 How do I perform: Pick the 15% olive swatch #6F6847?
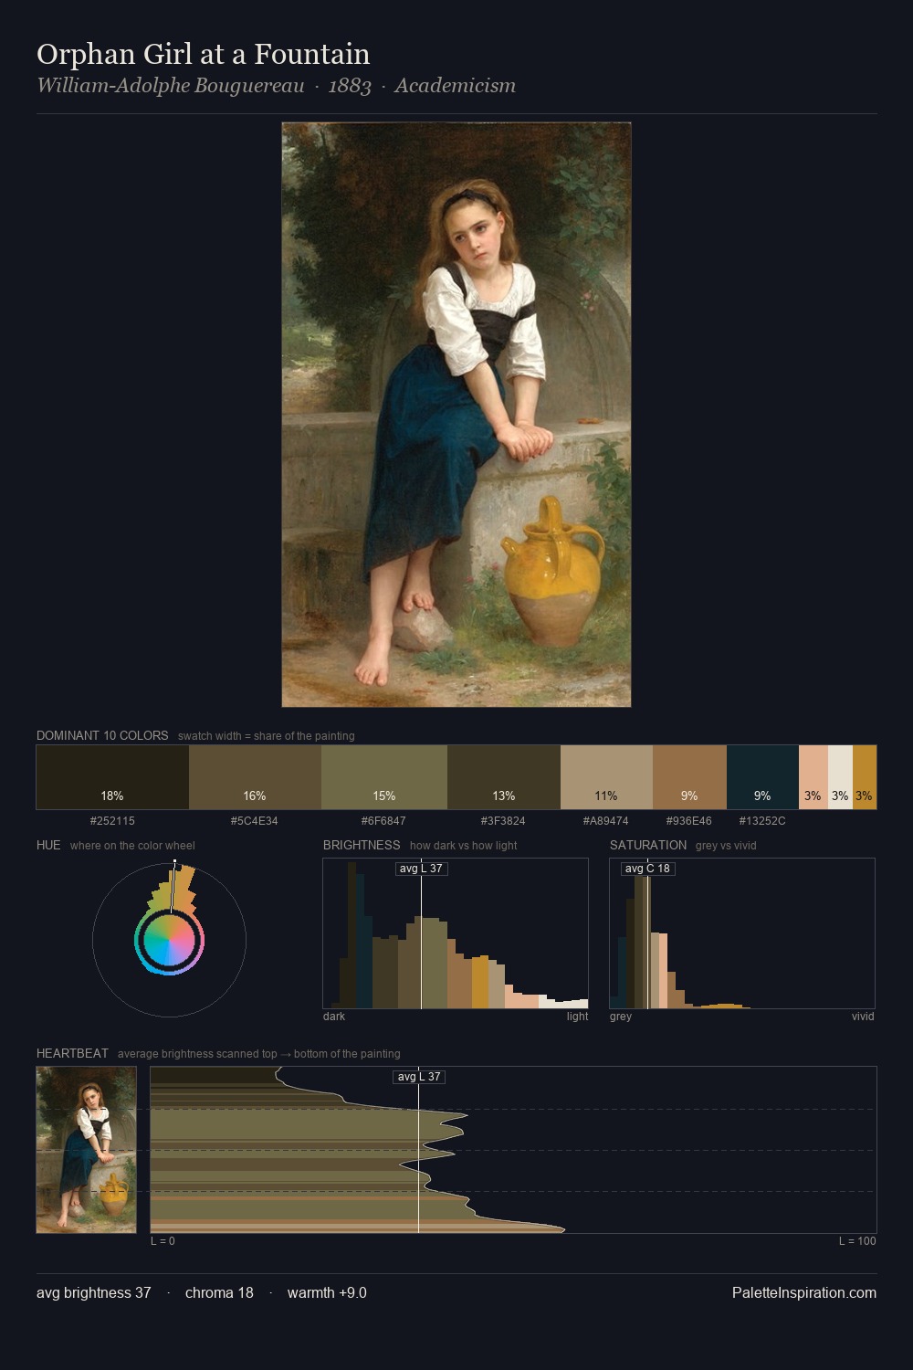click(384, 777)
